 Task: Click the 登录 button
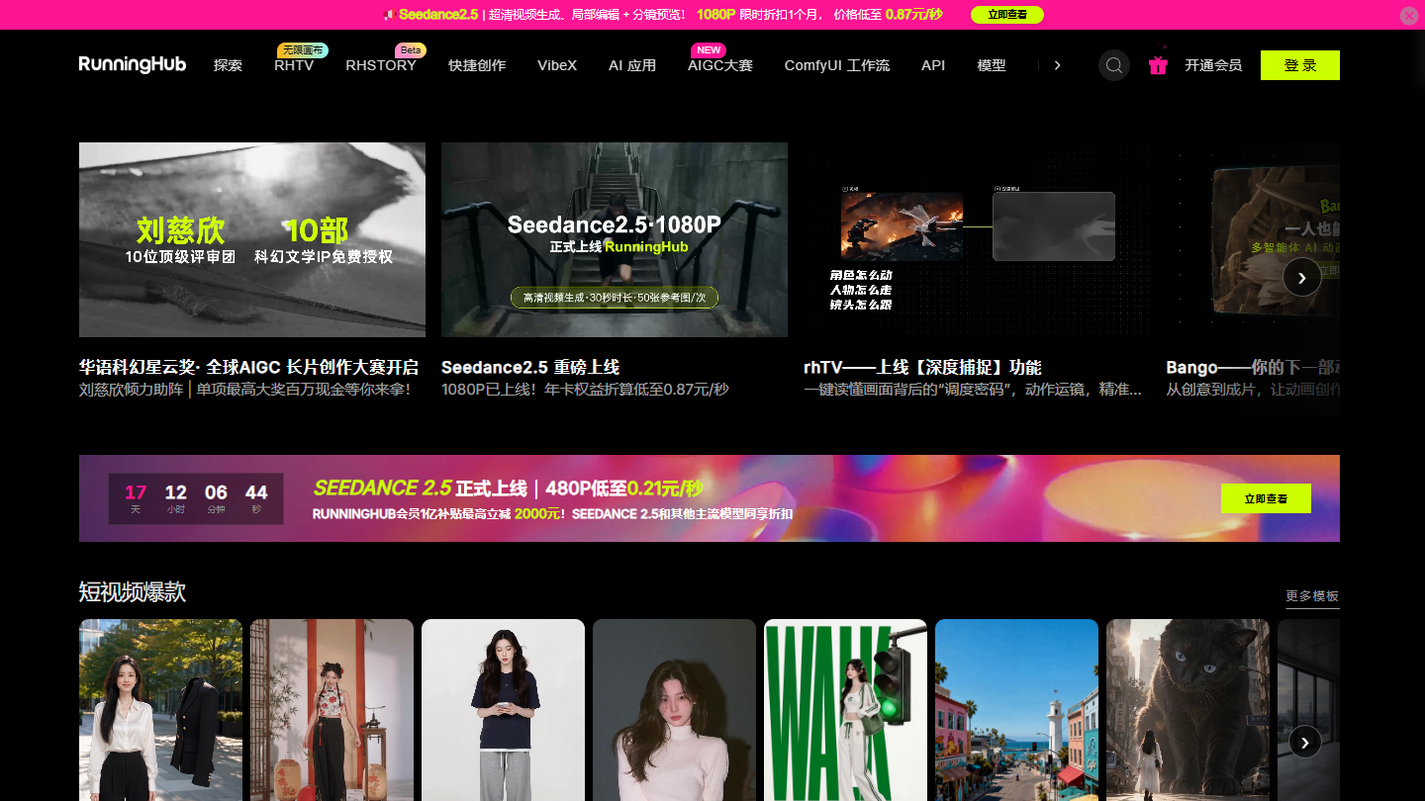point(1300,65)
